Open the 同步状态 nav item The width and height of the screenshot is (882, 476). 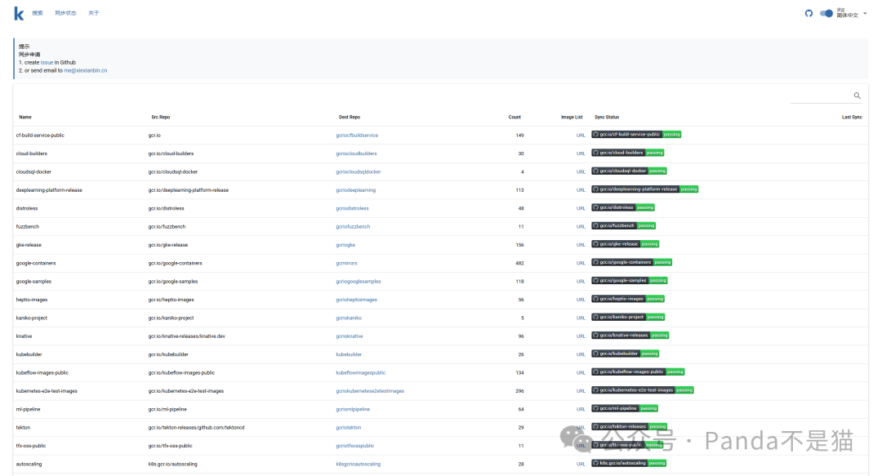coord(65,13)
